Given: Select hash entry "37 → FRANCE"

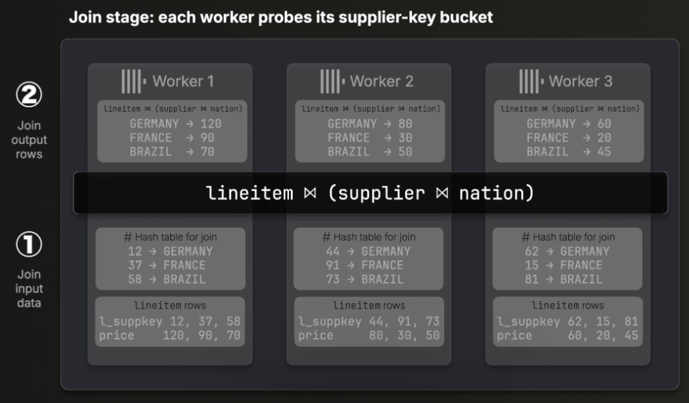Looking at the screenshot, I should [167, 265].
